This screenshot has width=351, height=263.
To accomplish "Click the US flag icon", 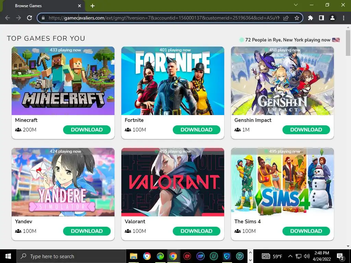I will pyautogui.click(x=336, y=40).
